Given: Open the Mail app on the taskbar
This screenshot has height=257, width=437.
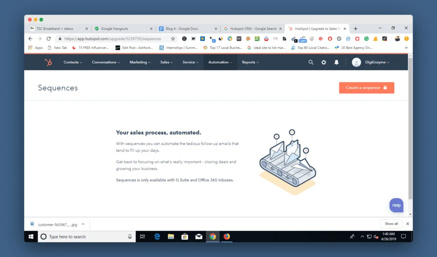Looking at the screenshot, I should [199, 237].
